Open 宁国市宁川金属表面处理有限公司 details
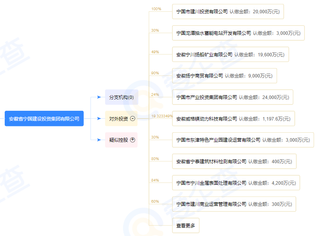 pyautogui.click(x=234, y=182)
